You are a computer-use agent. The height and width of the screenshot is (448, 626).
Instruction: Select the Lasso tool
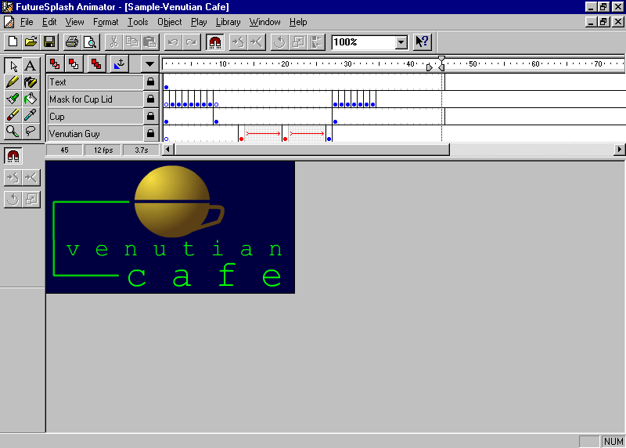coord(31,131)
